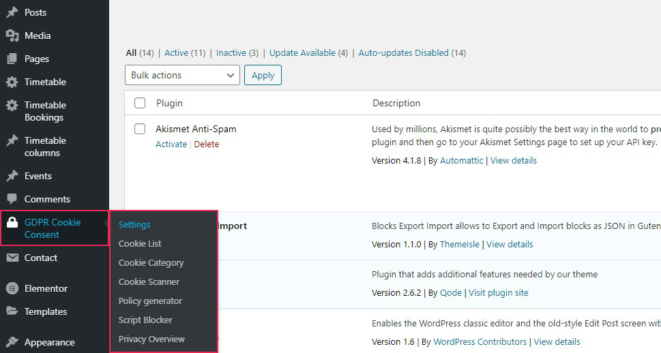Open the Timetable menu
Viewport: 661px width, 353px height.
pos(45,82)
